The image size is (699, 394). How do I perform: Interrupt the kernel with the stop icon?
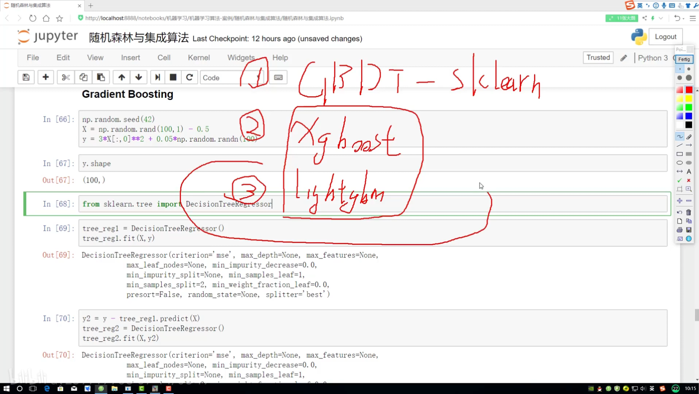point(173,77)
